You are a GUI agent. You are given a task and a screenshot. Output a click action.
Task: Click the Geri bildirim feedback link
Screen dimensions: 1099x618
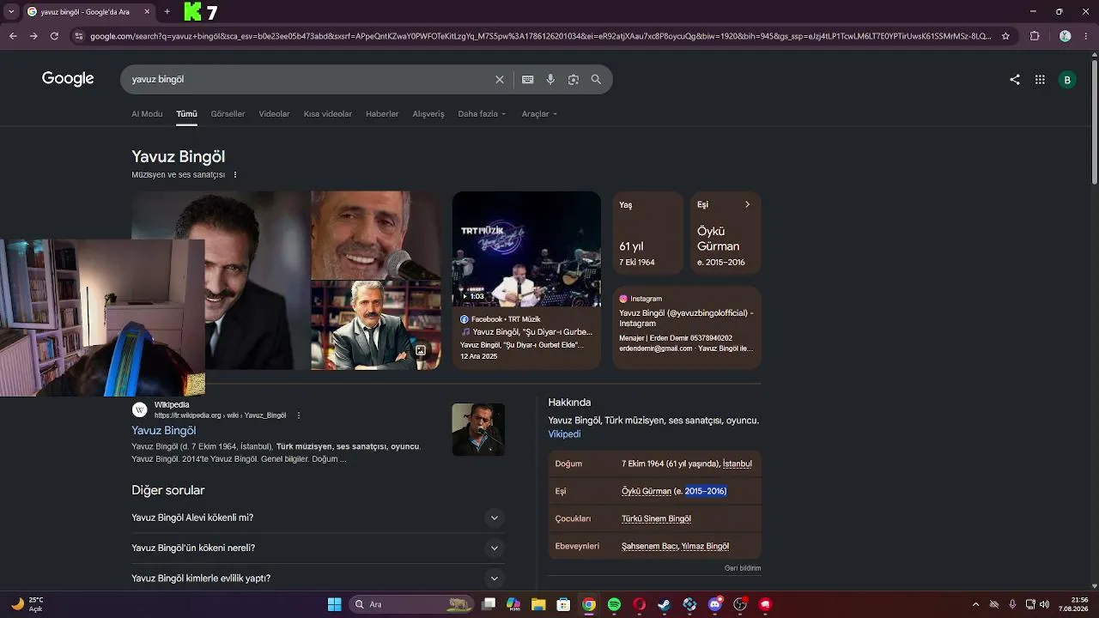743,568
